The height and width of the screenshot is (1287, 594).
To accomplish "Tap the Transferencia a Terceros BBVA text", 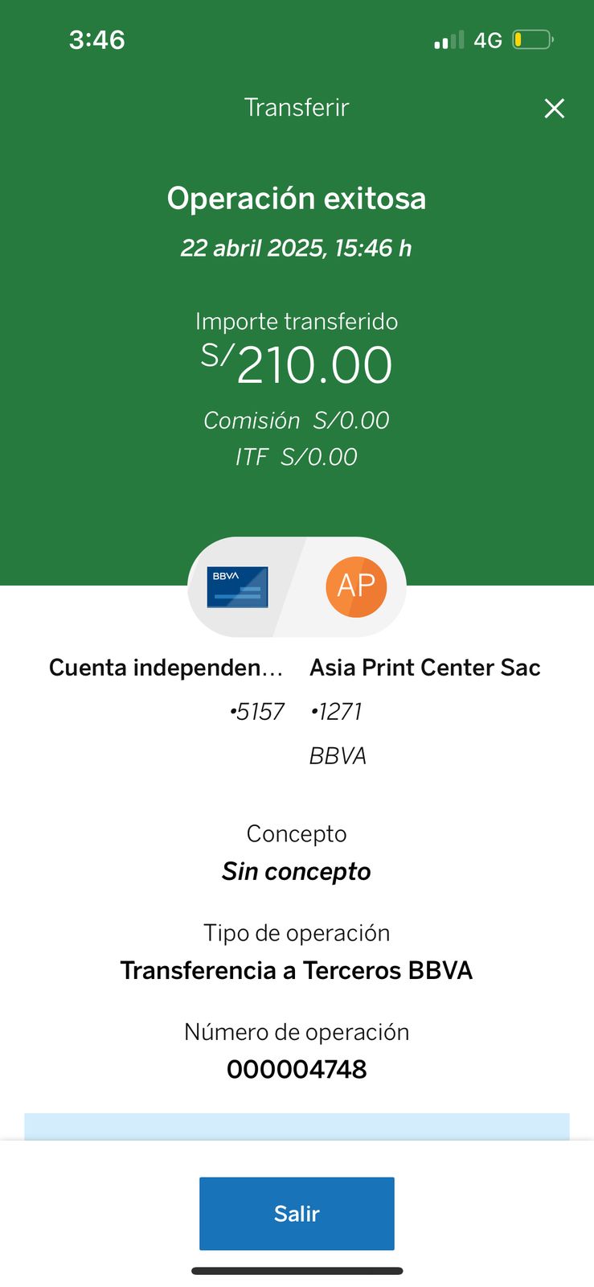I will 297,970.
